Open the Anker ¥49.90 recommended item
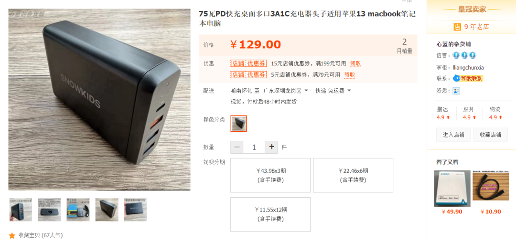Image resolution: width=516 pixels, height=242 pixels. (452, 192)
